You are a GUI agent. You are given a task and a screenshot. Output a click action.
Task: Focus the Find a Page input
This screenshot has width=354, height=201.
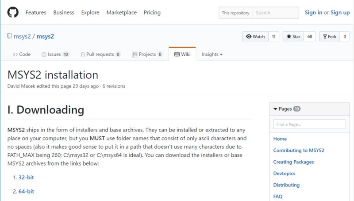tap(309, 124)
